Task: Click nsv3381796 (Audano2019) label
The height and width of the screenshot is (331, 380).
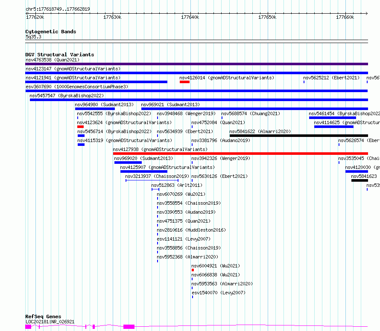Action: (221, 140)
